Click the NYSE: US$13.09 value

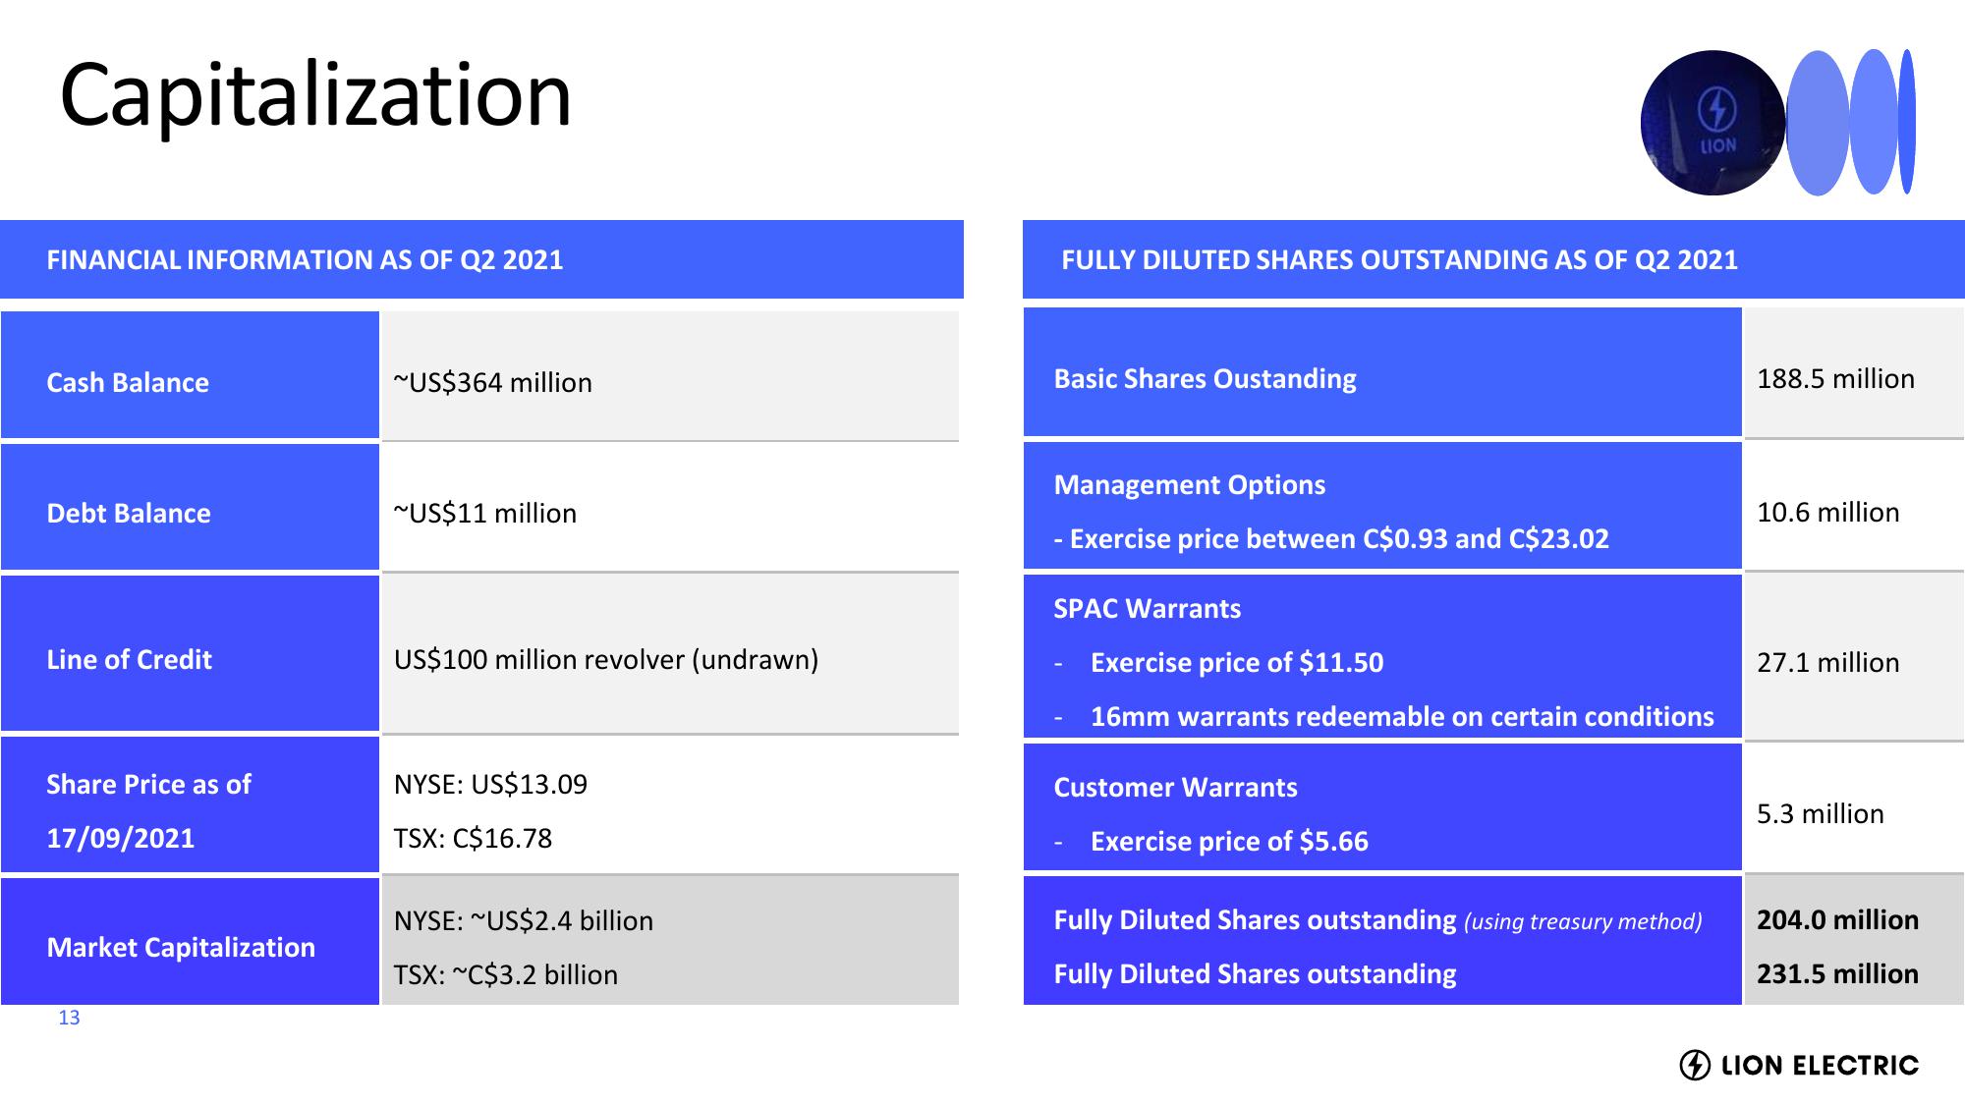[490, 784]
